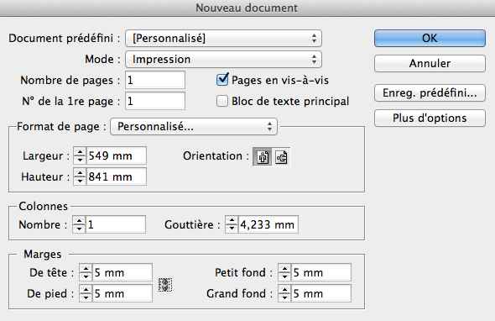Decrease Gouttière with stepper down arrow
The image size is (495, 321).
(x=232, y=229)
